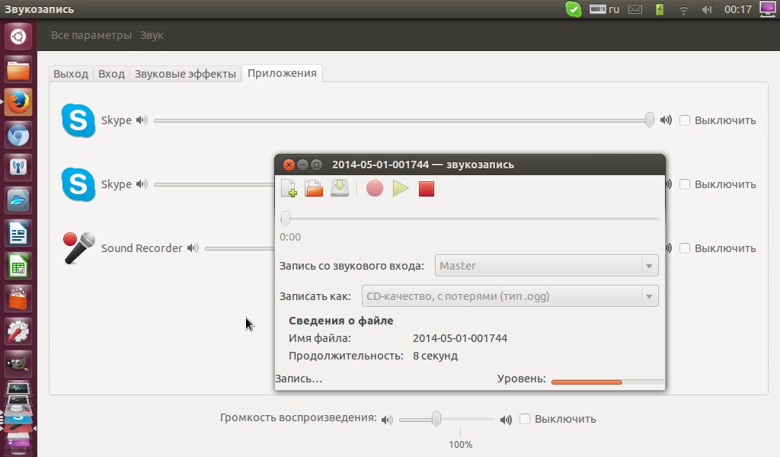Viewport: 780px width, 457px height.
Task: Launch Chromium browser from the dock
Action: 18,136
